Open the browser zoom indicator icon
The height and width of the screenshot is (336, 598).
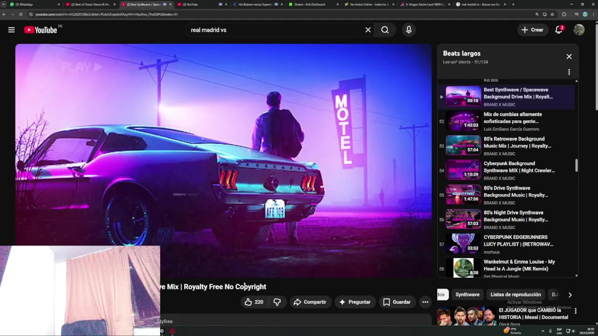[537, 14]
